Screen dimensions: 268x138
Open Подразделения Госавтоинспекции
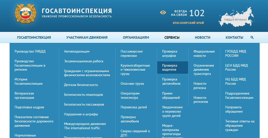pos(239,96)
